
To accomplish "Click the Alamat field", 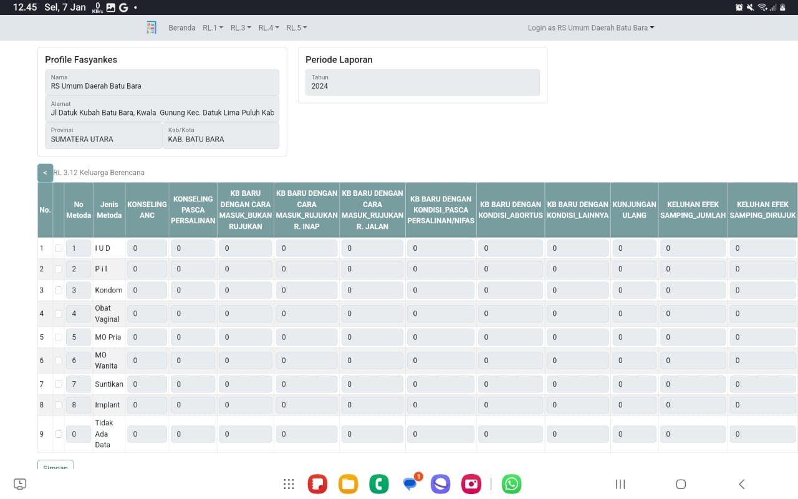I will (162, 109).
